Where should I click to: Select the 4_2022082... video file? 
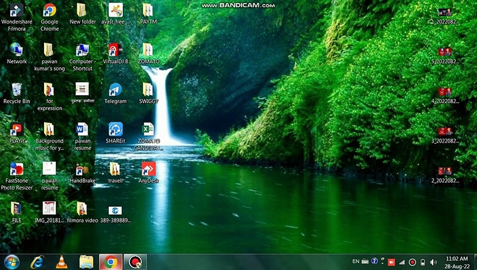[445, 95]
